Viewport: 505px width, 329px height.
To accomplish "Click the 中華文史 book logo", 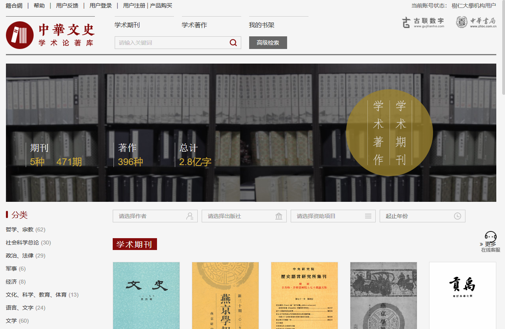I will (20, 35).
